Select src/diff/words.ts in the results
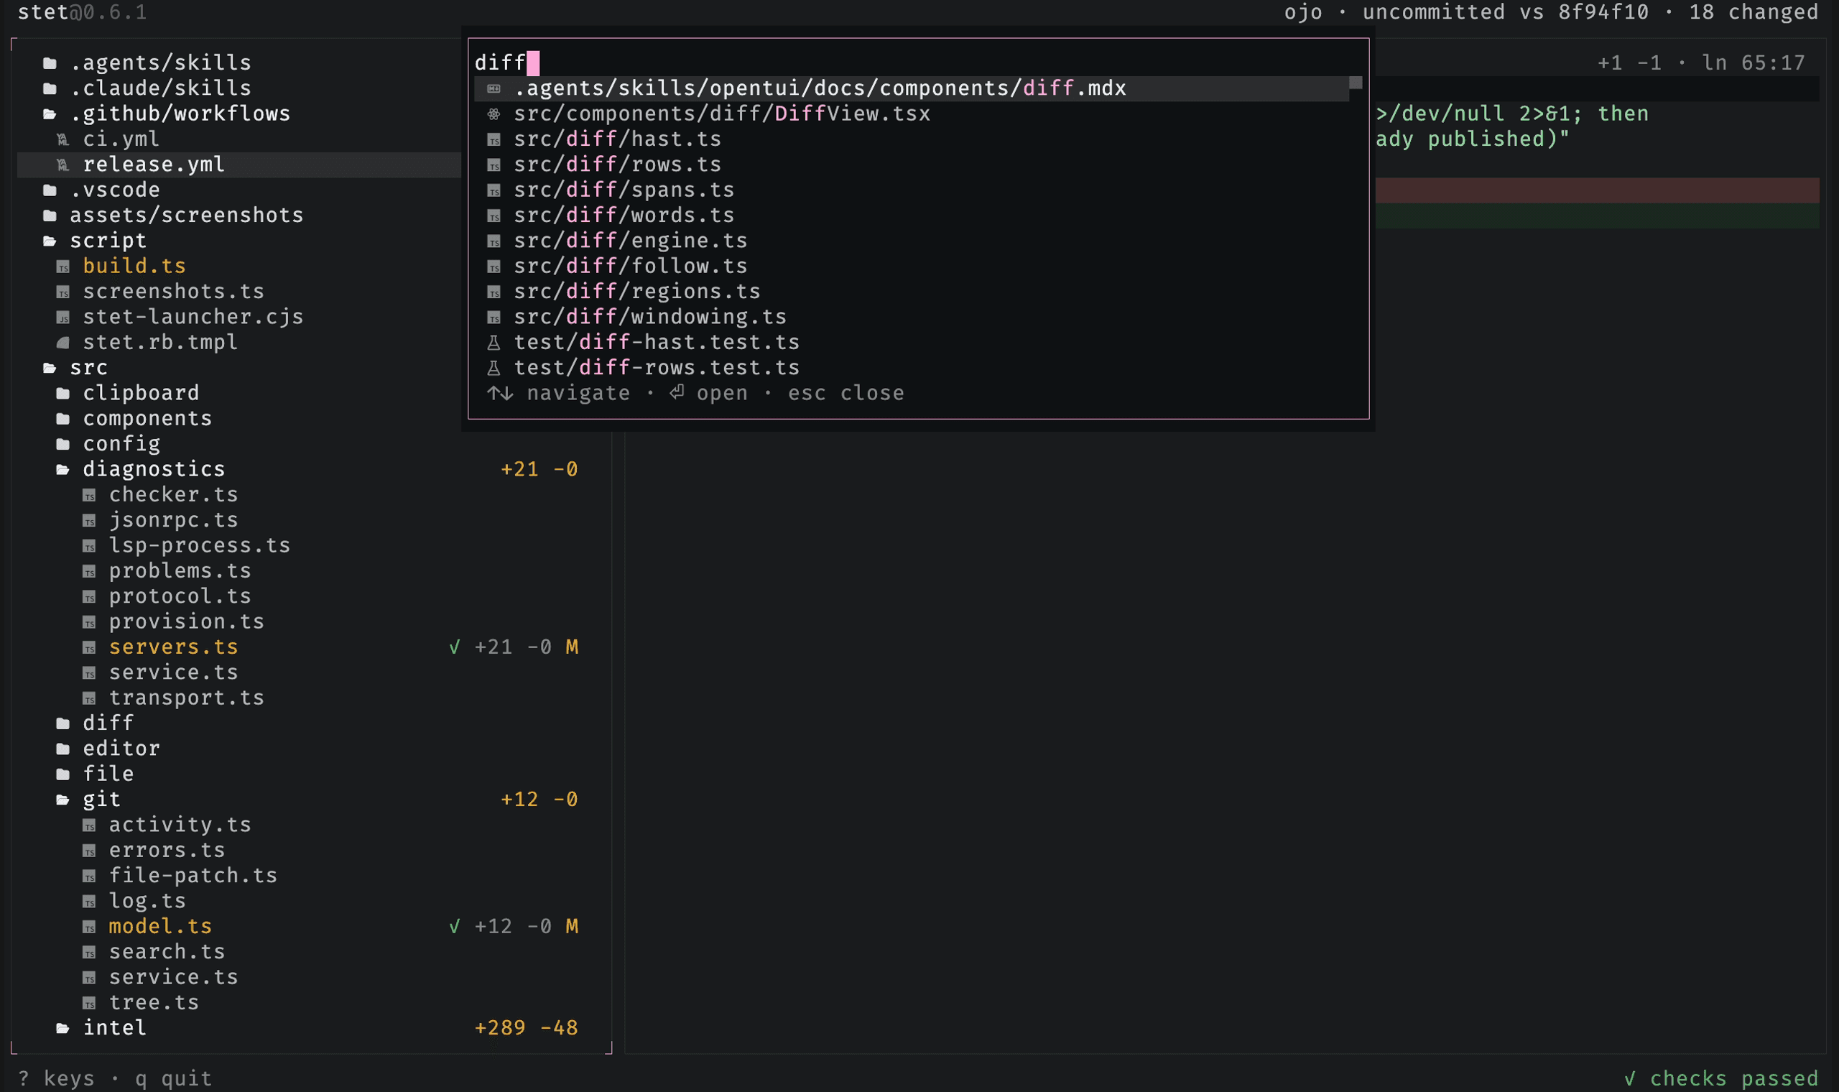 [x=912, y=216]
